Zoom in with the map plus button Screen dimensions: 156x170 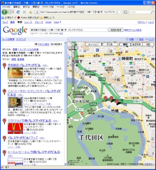pos(73,55)
